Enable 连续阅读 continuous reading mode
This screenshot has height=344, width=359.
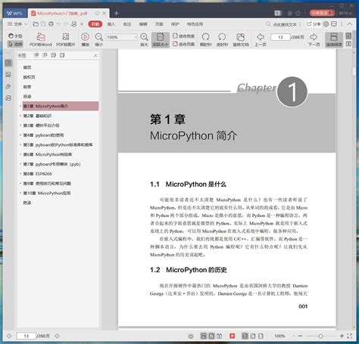coord(334,39)
